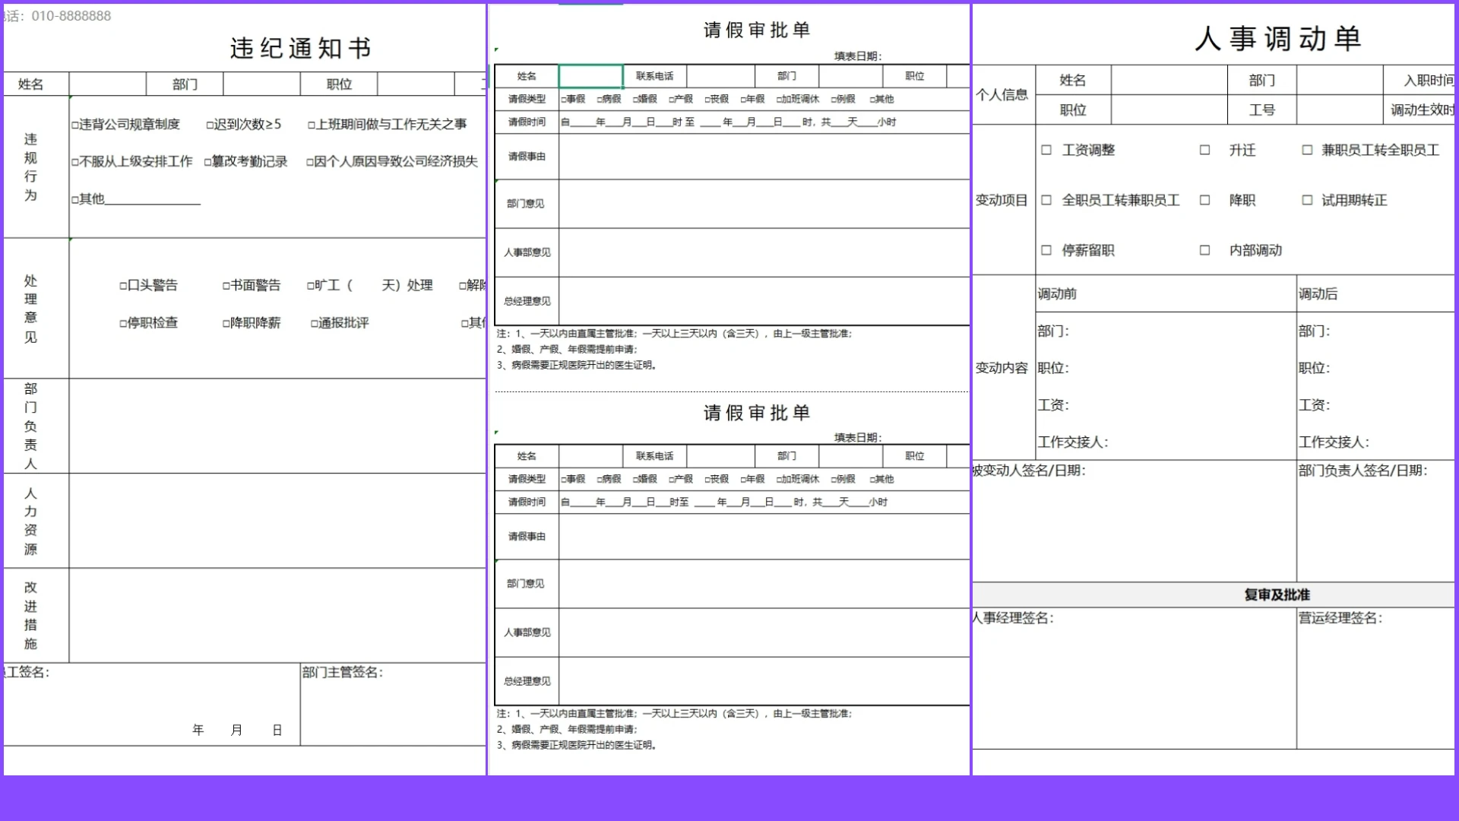Click phone number 010-8888888 text
Screen dimensions: 1459x821
pos(71,16)
